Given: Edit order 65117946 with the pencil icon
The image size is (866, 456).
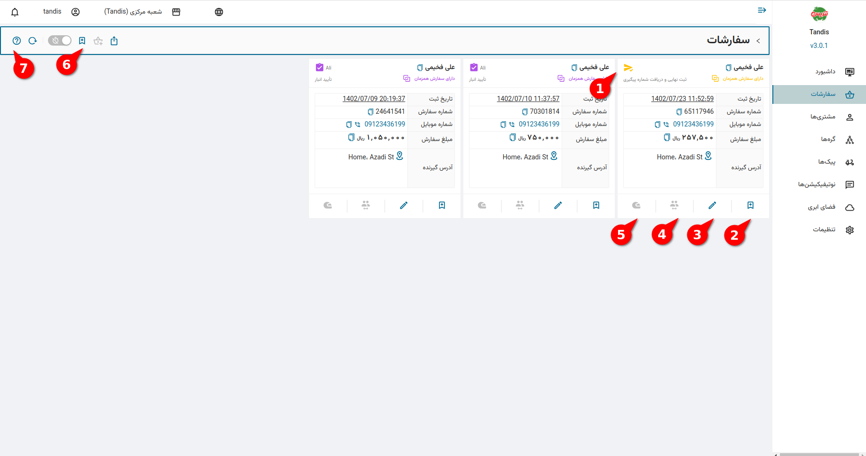Looking at the screenshot, I should pyautogui.click(x=712, y=205).
